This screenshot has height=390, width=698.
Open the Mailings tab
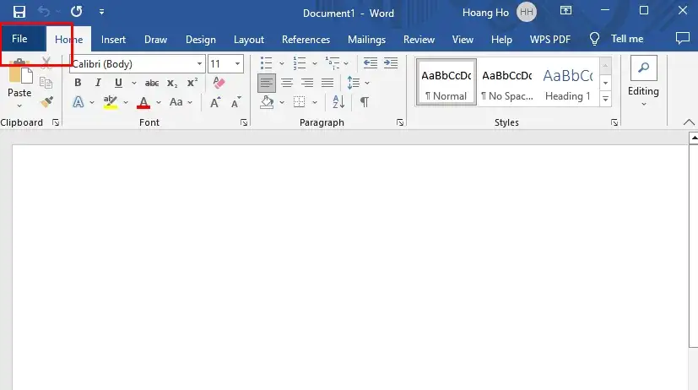click(x=366, y=39)
